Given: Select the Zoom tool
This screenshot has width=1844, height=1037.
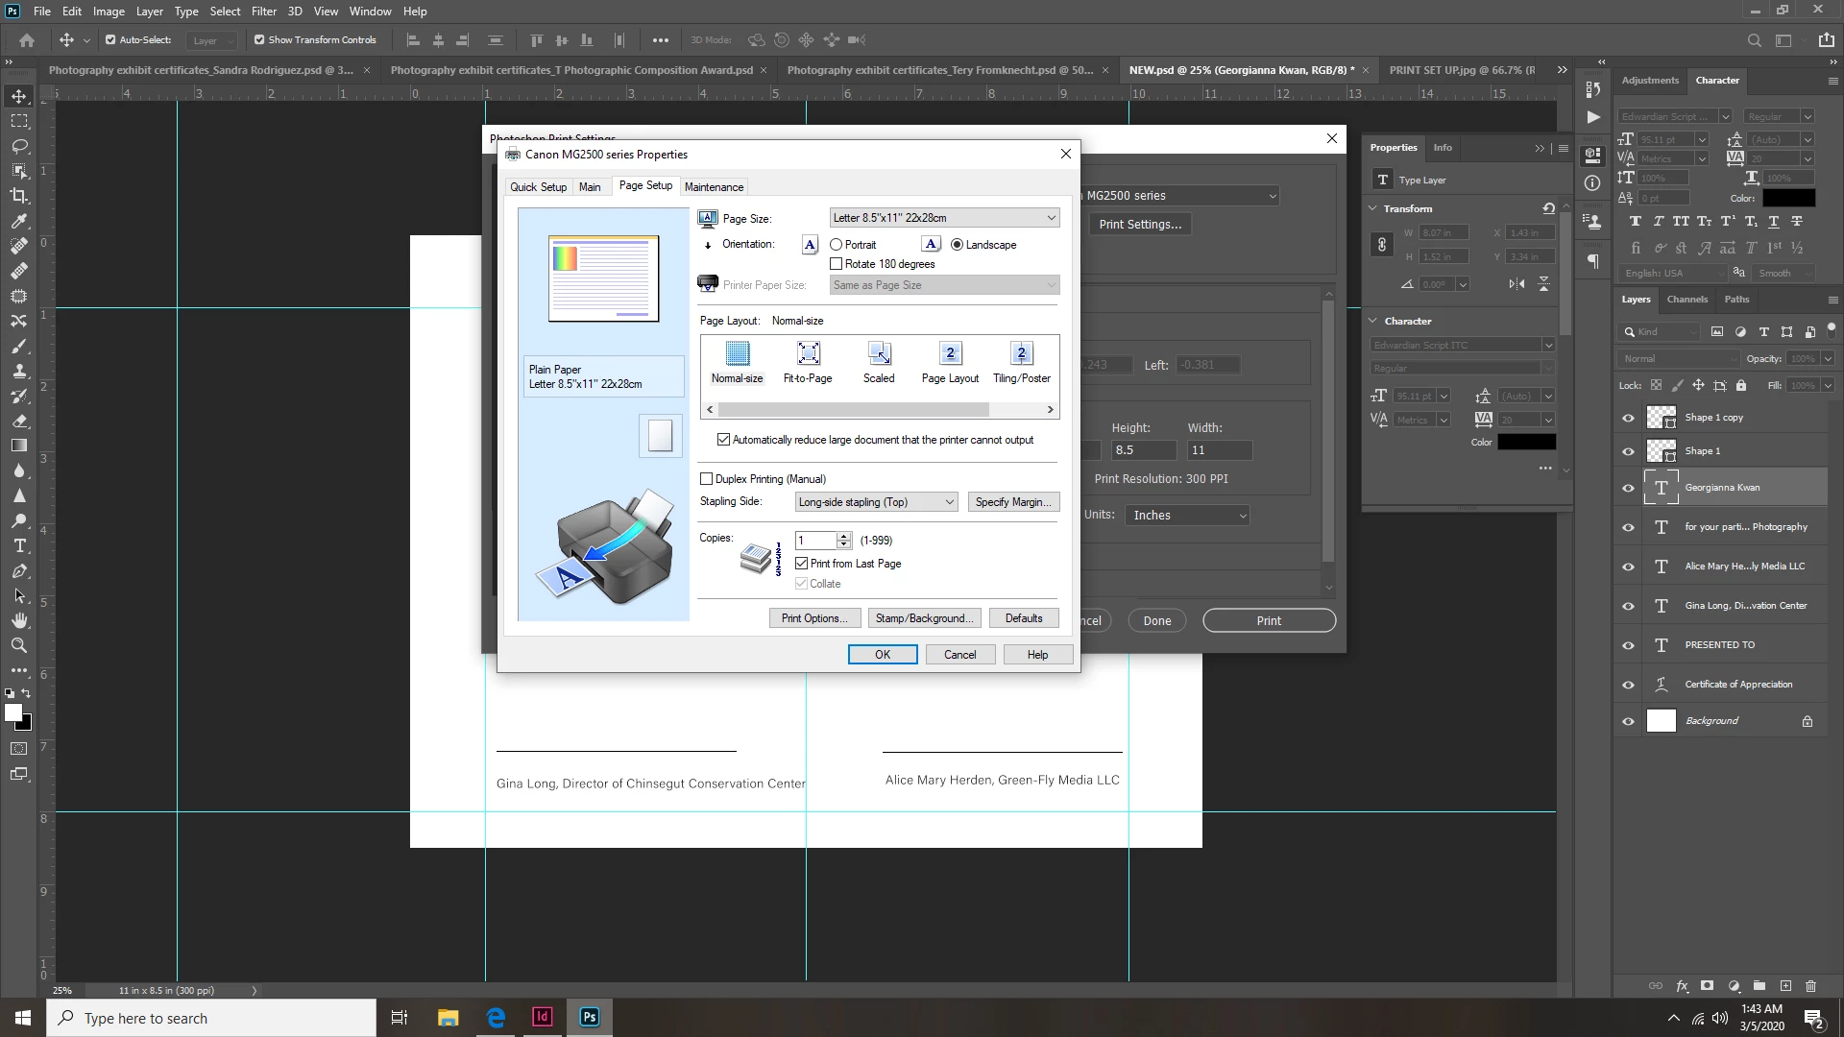Looking at the screenshot, I should coord(18,645).
